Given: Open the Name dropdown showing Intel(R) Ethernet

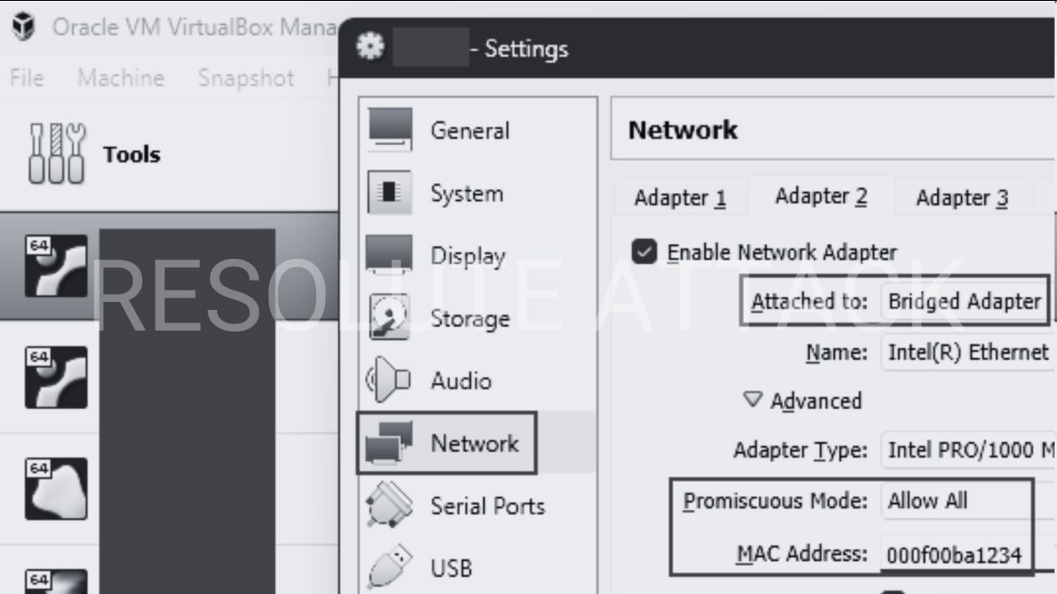Looking at the screenshot, I should point(968,352).
